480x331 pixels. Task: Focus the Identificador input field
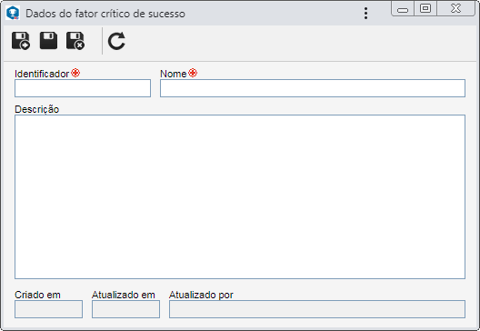[83, 88]
